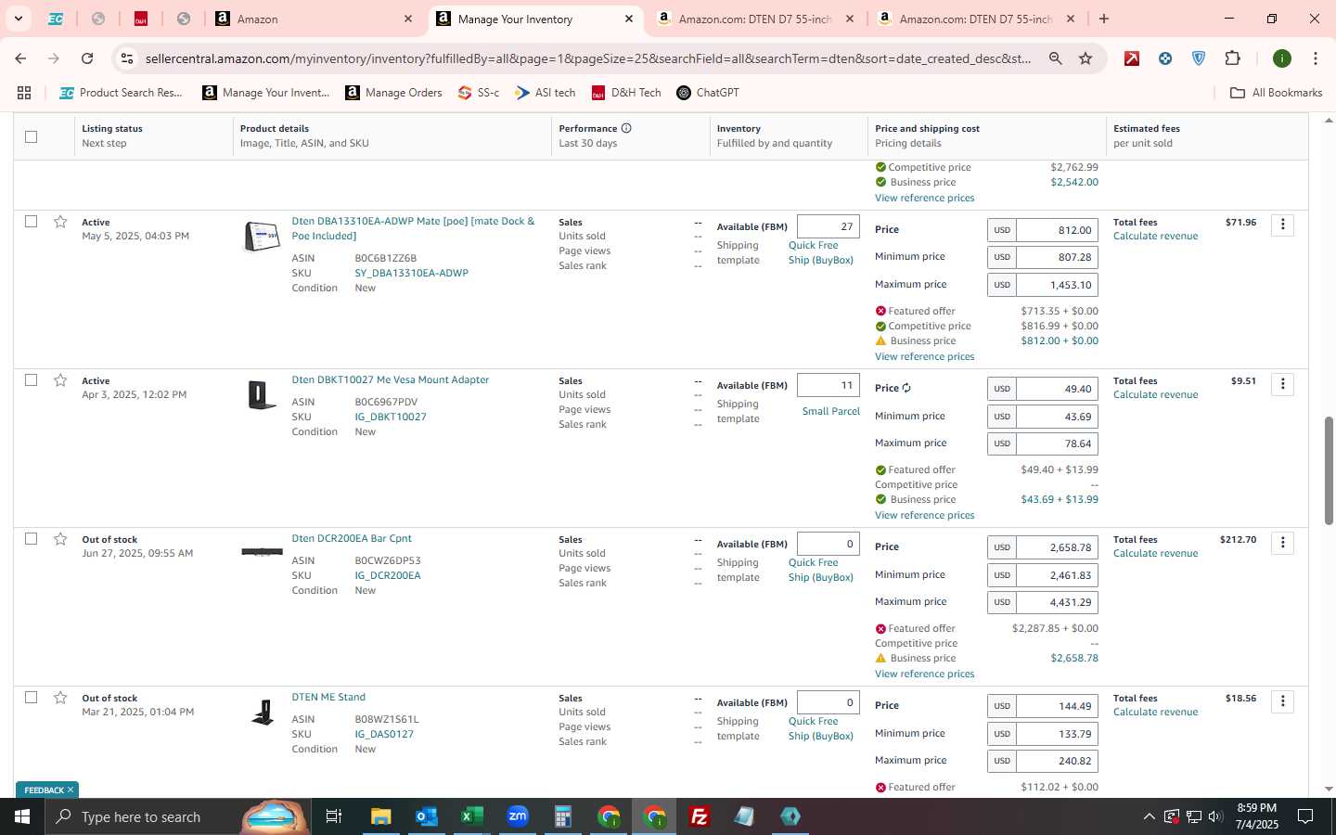Click View reference prices under DBKT10027 pricing
1336x835 pixels.
click(924, 515)
